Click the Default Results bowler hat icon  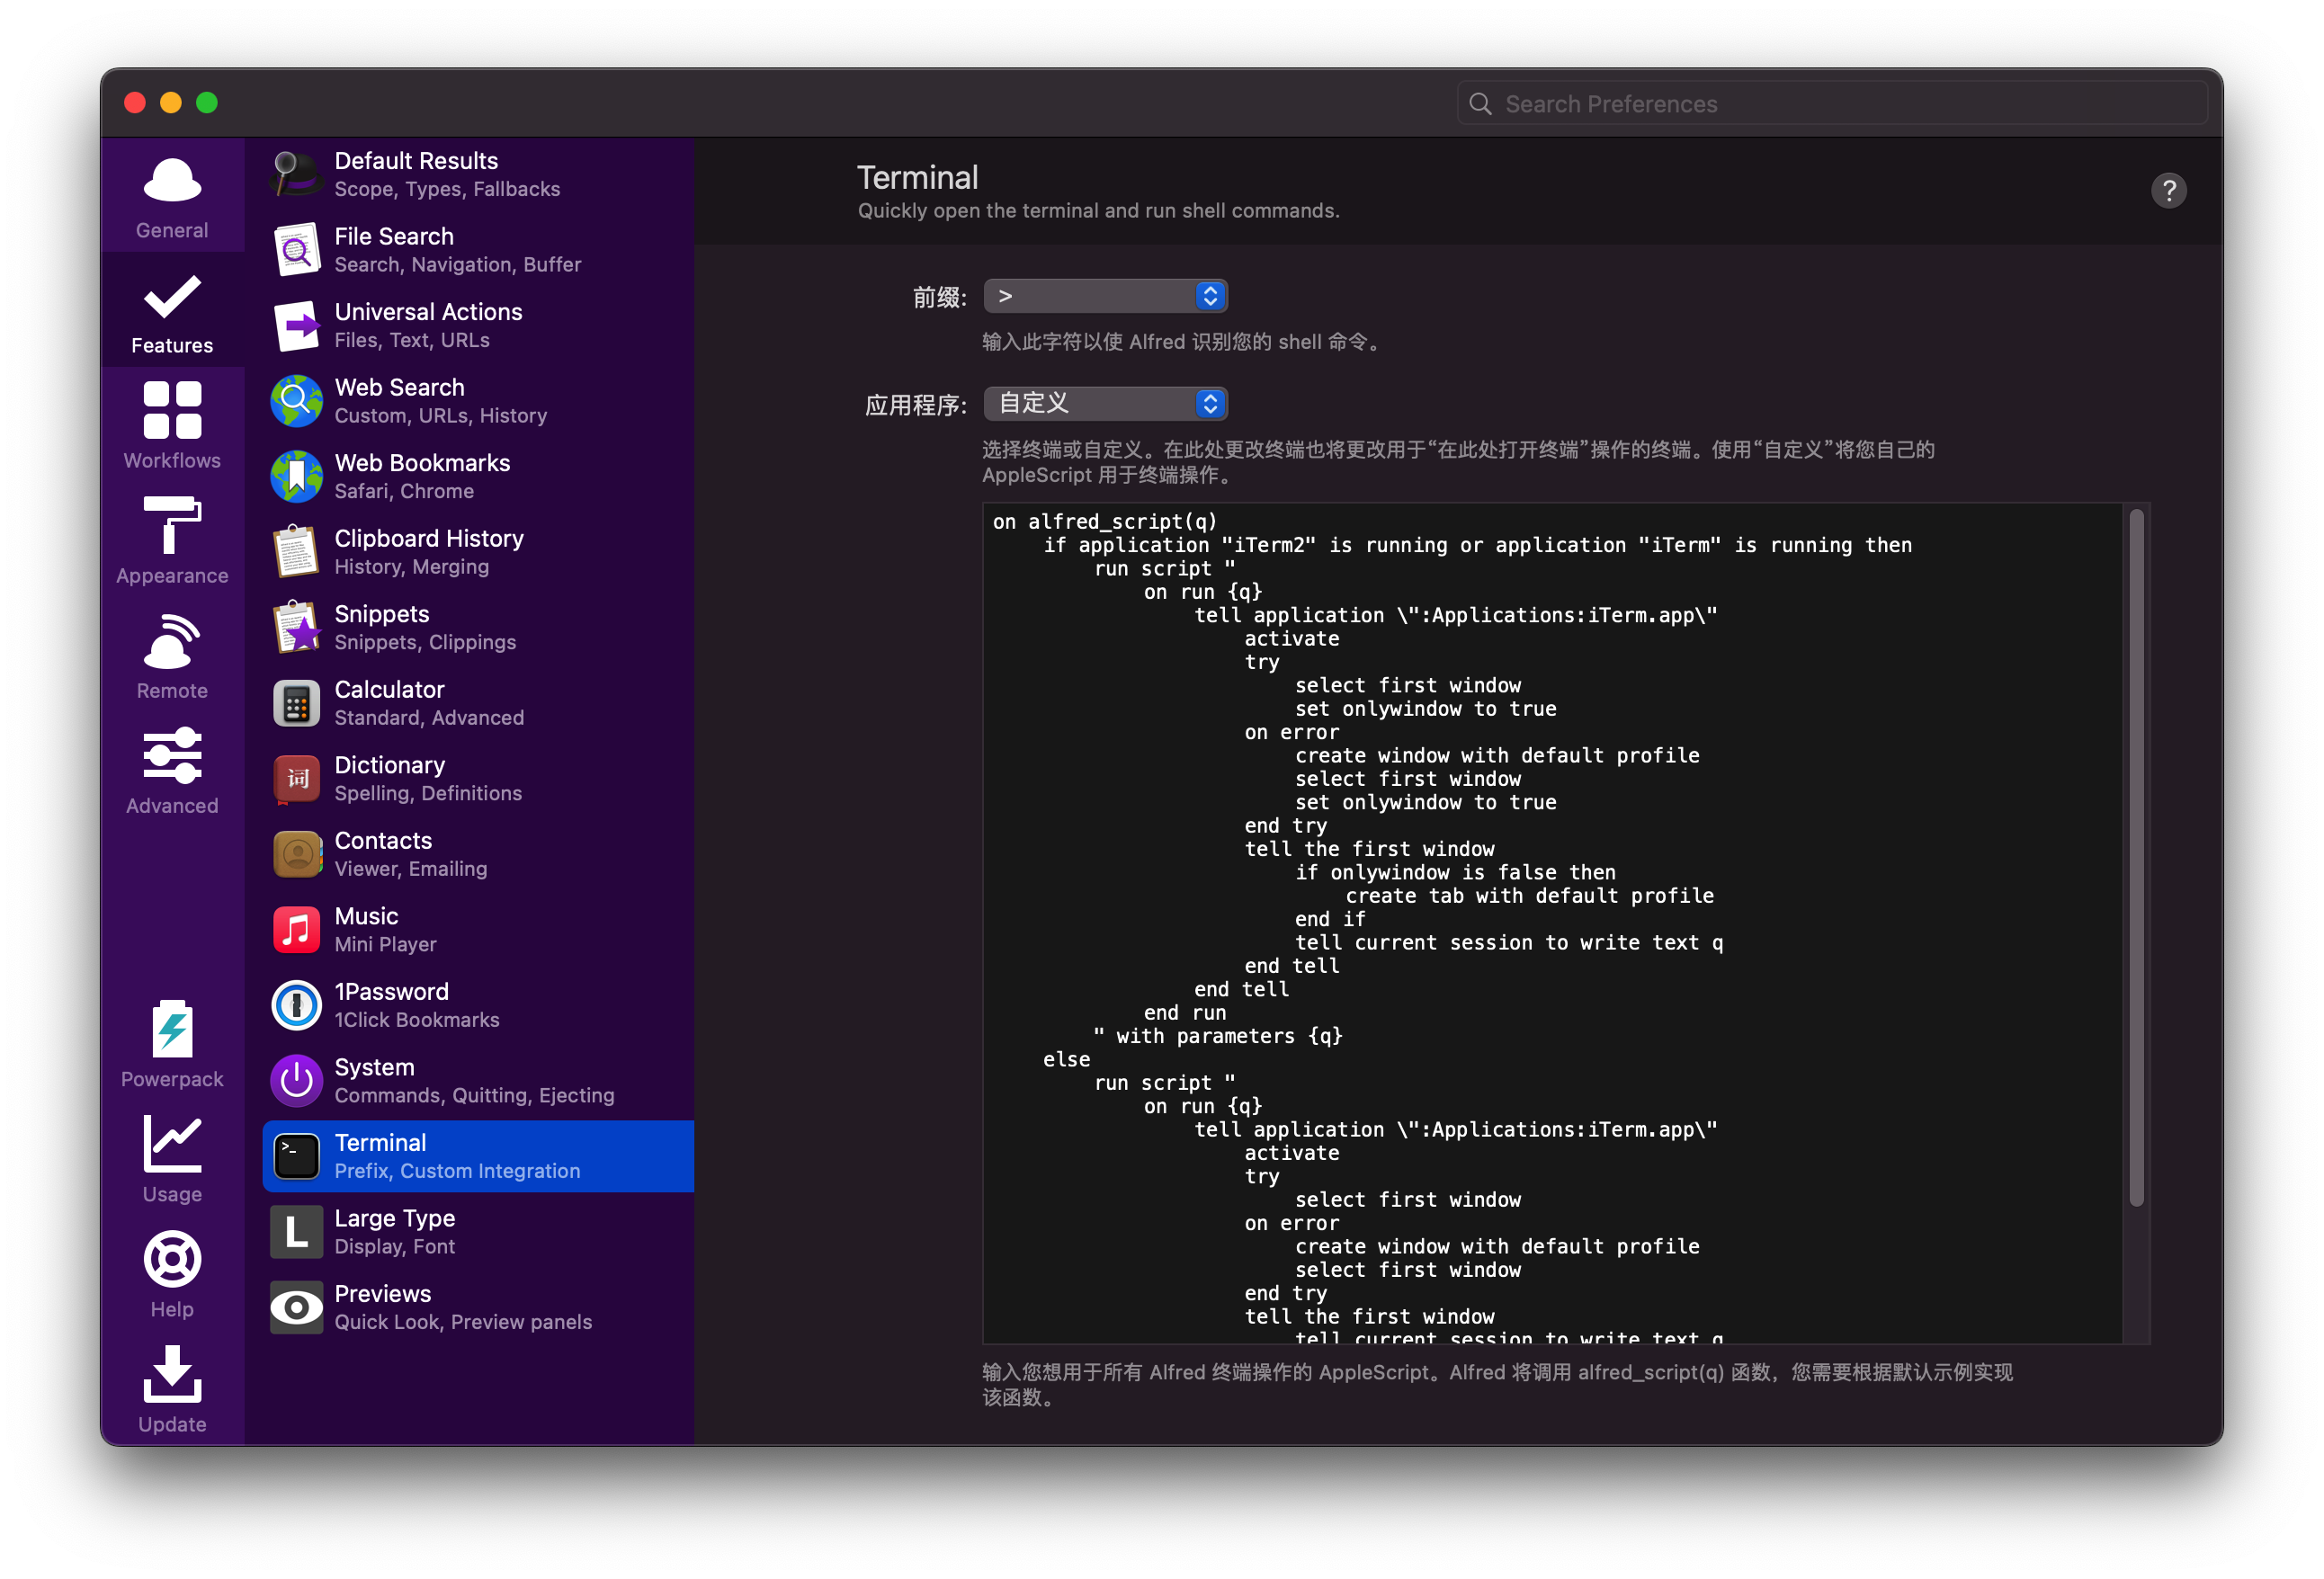point(296,174)
